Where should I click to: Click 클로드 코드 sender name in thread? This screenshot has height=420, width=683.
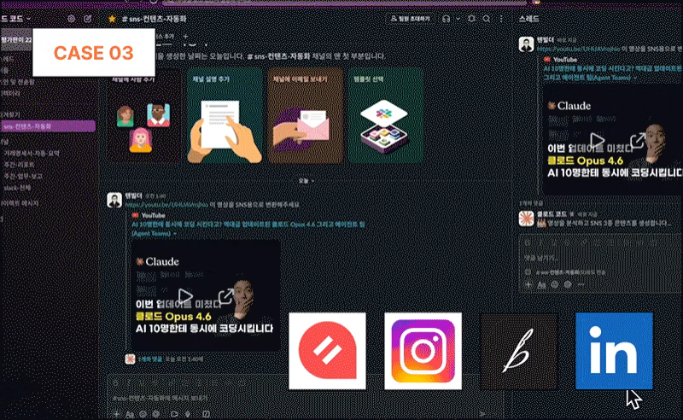coord(552,214)
